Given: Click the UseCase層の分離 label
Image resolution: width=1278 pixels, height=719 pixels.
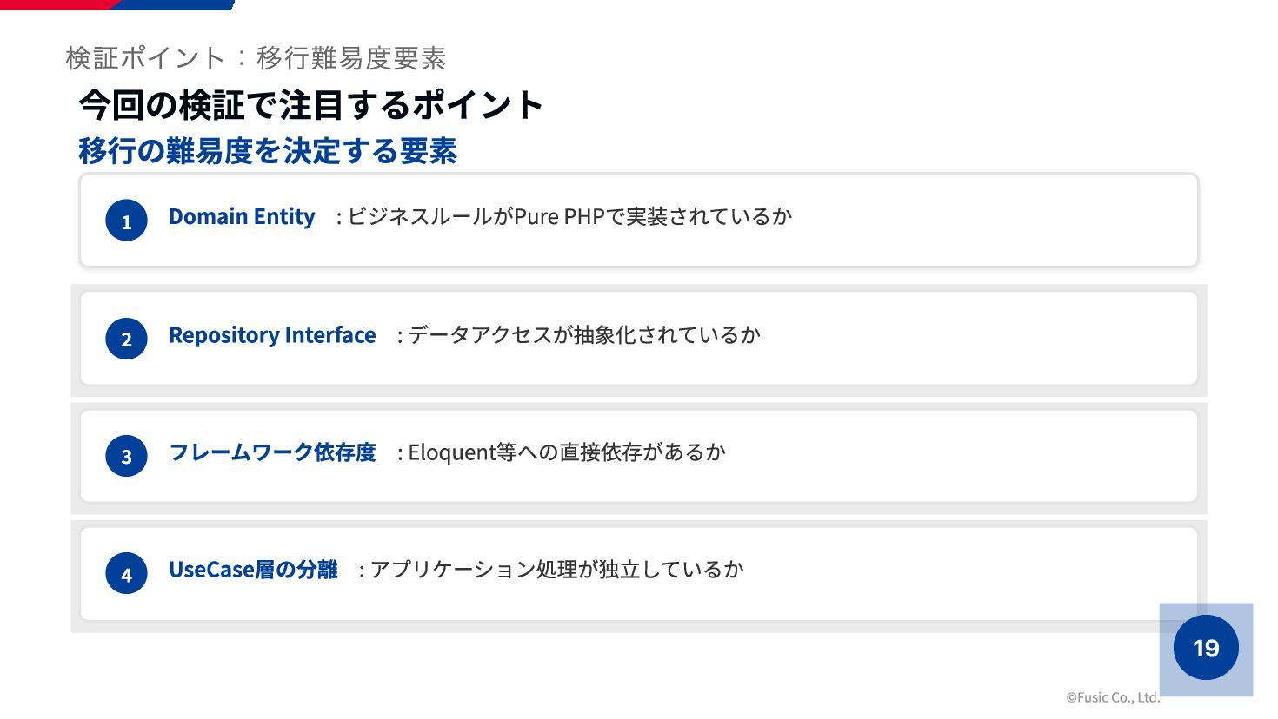Looking at the screenshot, I should coord(253,570).
